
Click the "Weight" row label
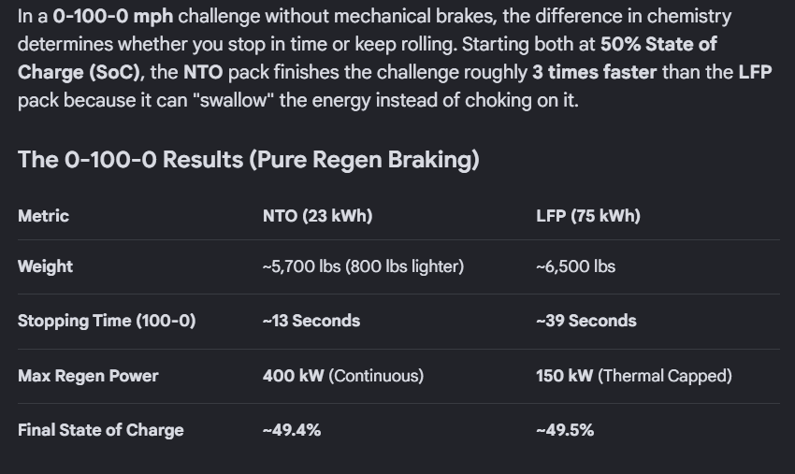(45, 266)
